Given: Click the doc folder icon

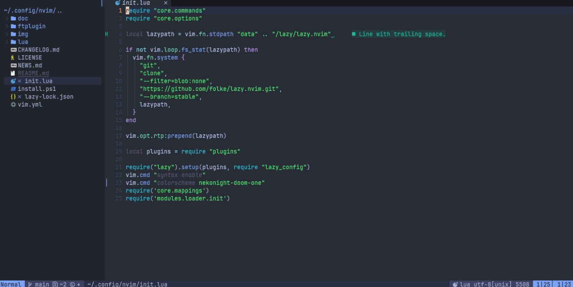Looking at the screenshot, I should pos(13,18).
